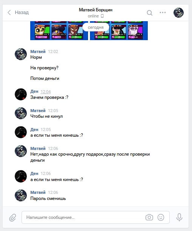The height and width of the screenshot is (231, 192).
Task: Select the message 'Потом деньги'
Action: click(45, 78)
